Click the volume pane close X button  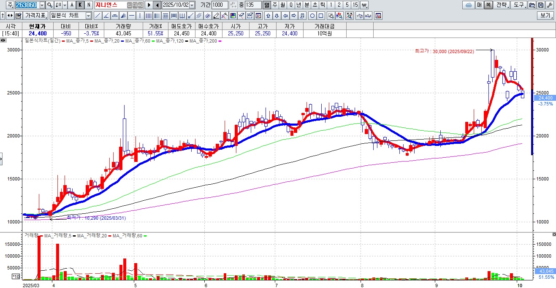pyautogui.click(x=553, y=234)
